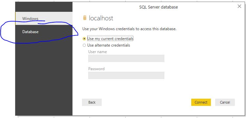This screenshot has height=119, width=246.
Task: Click the User name input field
Action: coord(126,58)
